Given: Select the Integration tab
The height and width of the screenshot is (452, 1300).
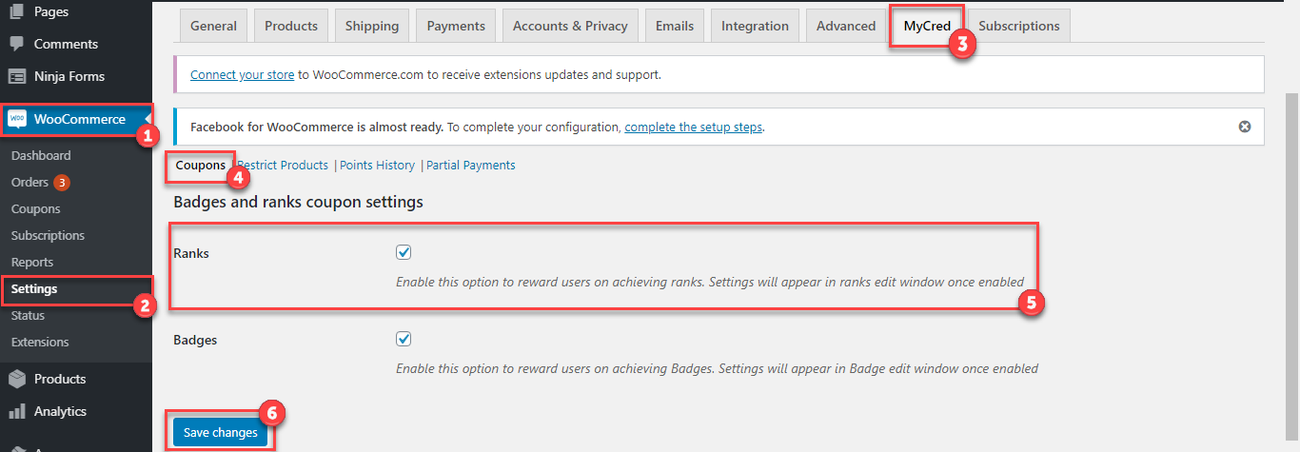Looking at the screenshot, I should 755,26.
